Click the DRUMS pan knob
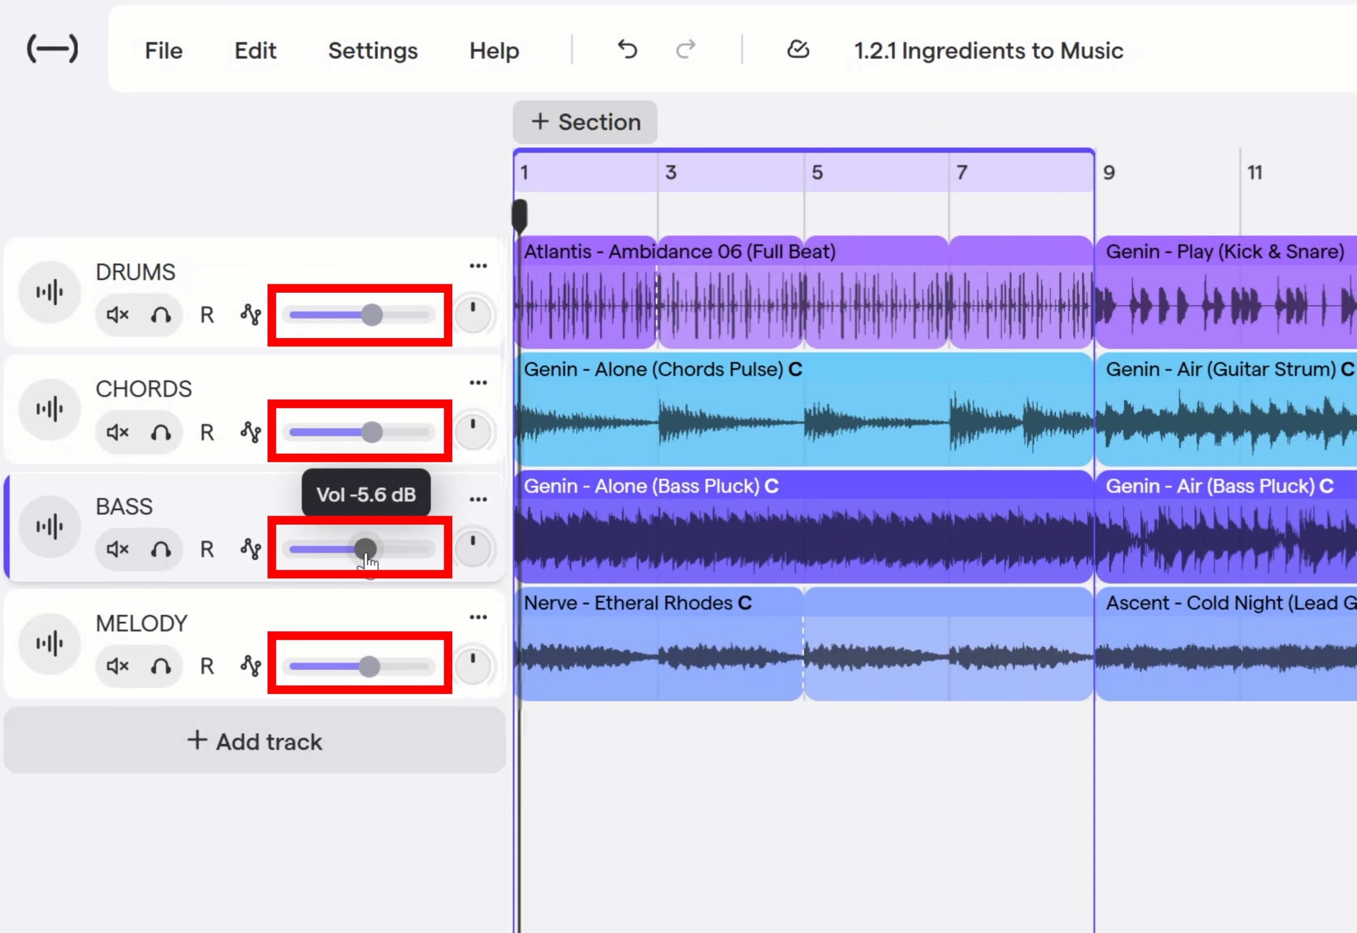This screenshot has height=933, width=1357. point(473,315)
